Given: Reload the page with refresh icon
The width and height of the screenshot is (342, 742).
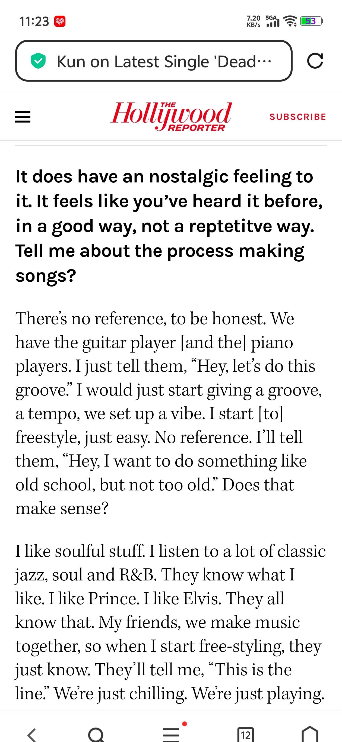Looking at the screenshot, I should point(315,61).
